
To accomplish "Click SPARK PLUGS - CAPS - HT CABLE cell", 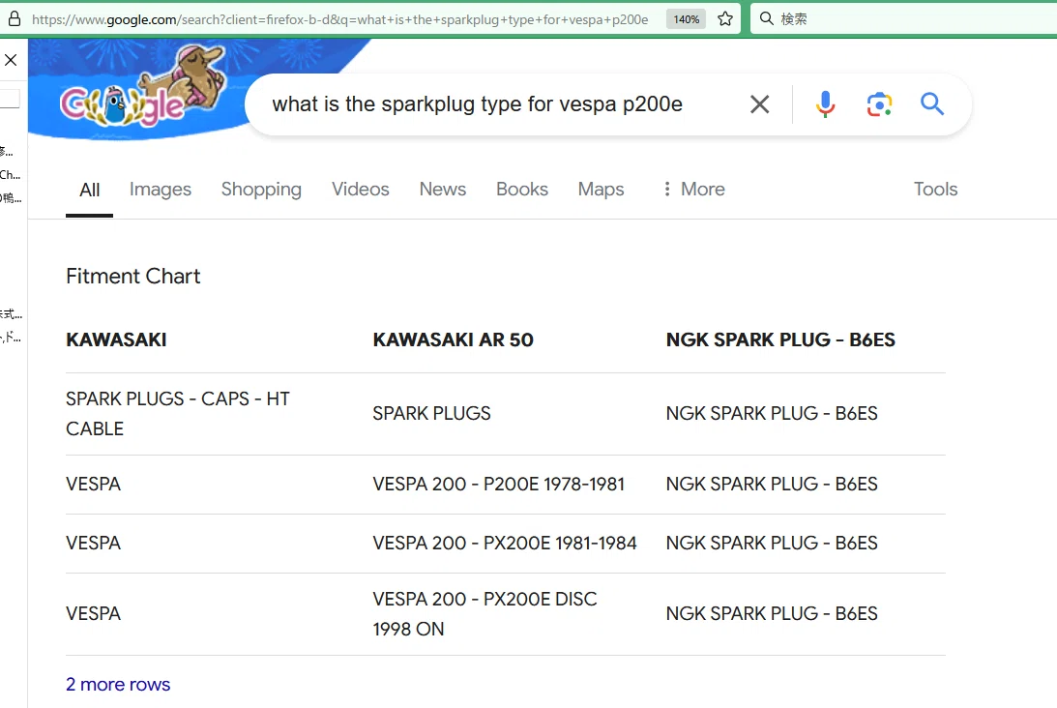I will (178, 414).
